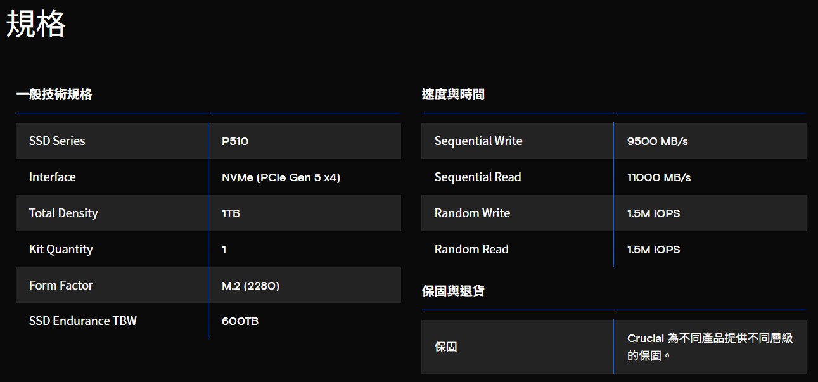
Task: Click the P510 series value
Action: coord(235,141)
